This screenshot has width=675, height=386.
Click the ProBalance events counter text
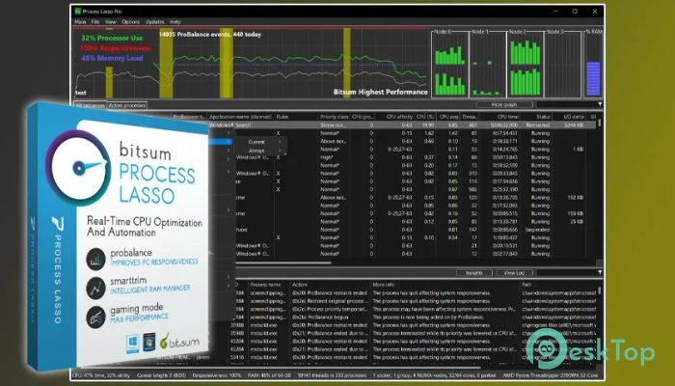click(x=210, y=34)
